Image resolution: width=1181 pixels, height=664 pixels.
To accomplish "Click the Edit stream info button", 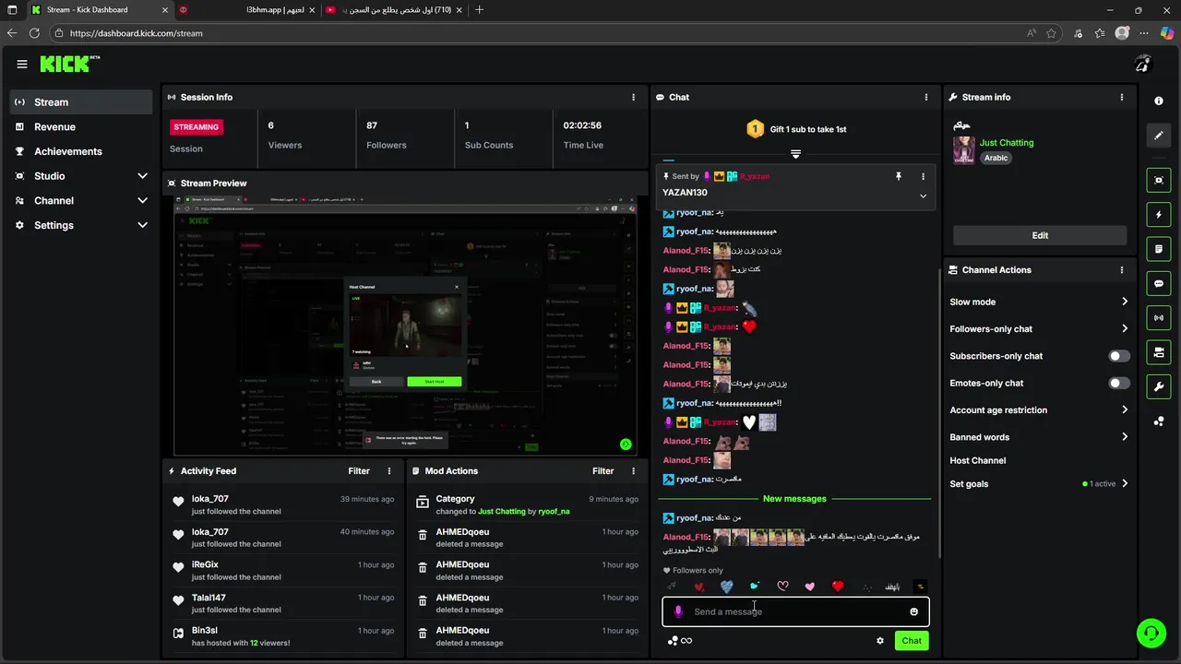I will (x=1040, y=235).
